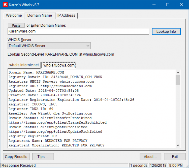Click the icann.org epp#clientUpdateProhibited URL line
This screenshot has width=189, height=168.
click(x=55, y=132)
